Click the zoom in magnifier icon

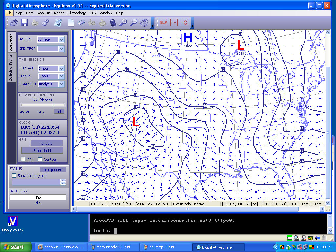(123, 23)
